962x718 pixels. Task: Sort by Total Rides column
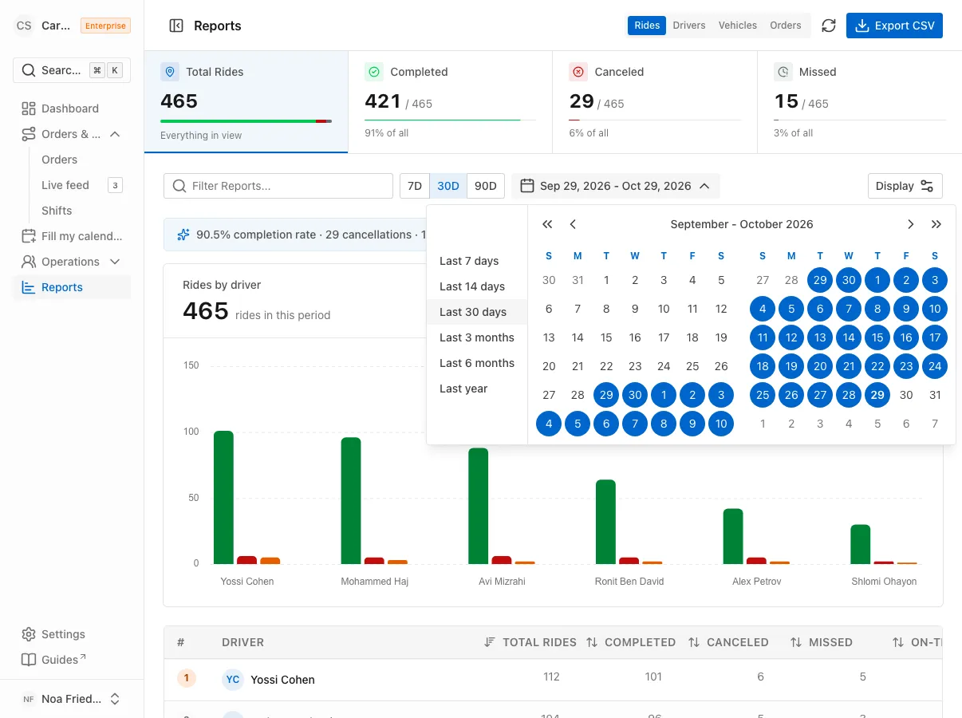pyautogui.click(x=530, y=642)
